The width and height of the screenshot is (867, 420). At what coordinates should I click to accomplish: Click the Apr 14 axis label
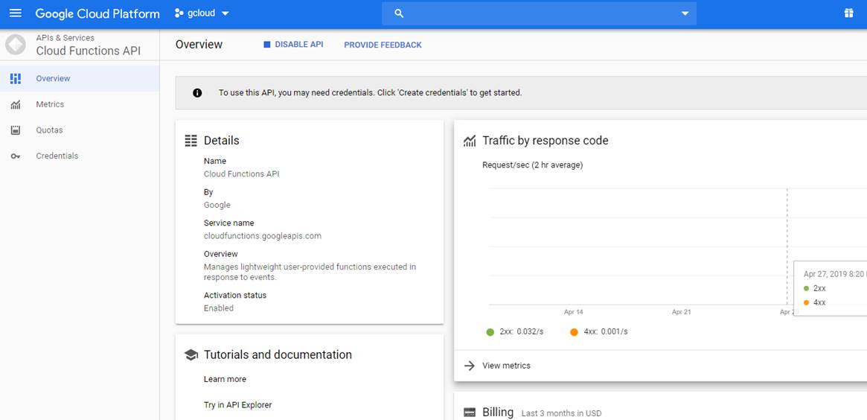click(x=573, y=312)
